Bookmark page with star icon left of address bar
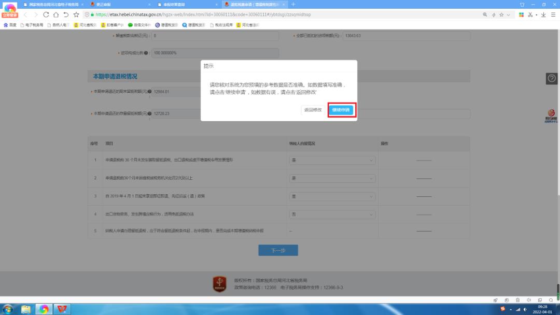 [x=76, y=15]
